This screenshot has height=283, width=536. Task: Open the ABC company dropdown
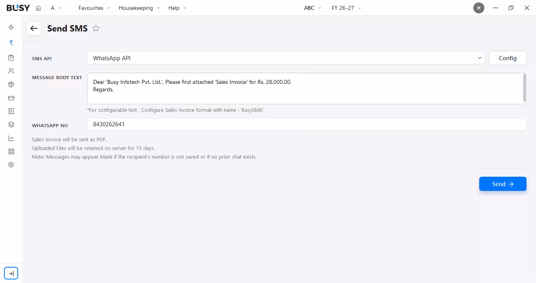tap(313, 8)
